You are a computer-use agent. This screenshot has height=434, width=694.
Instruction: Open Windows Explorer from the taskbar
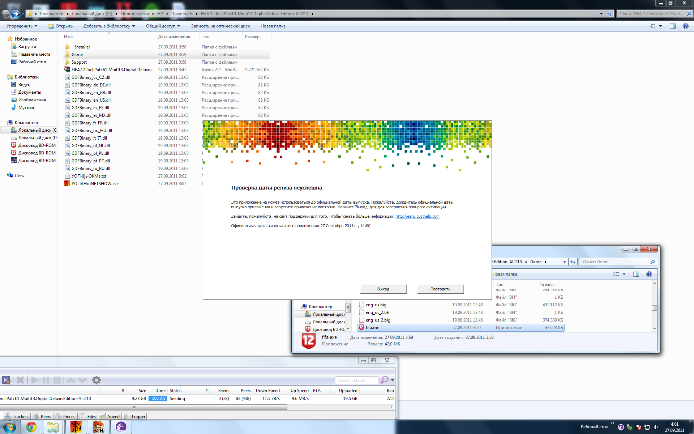pos(53,427)
